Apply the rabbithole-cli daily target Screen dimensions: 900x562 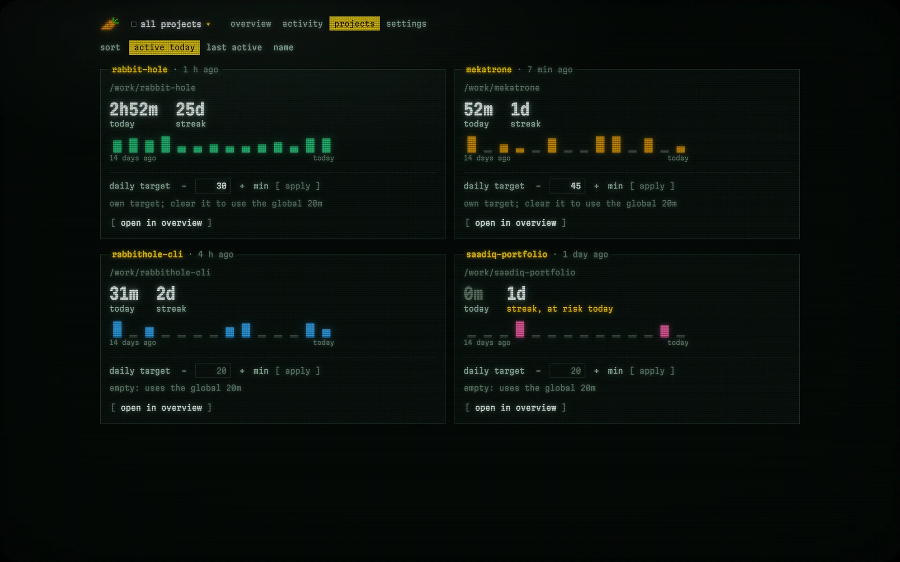(x=298, y=371)
